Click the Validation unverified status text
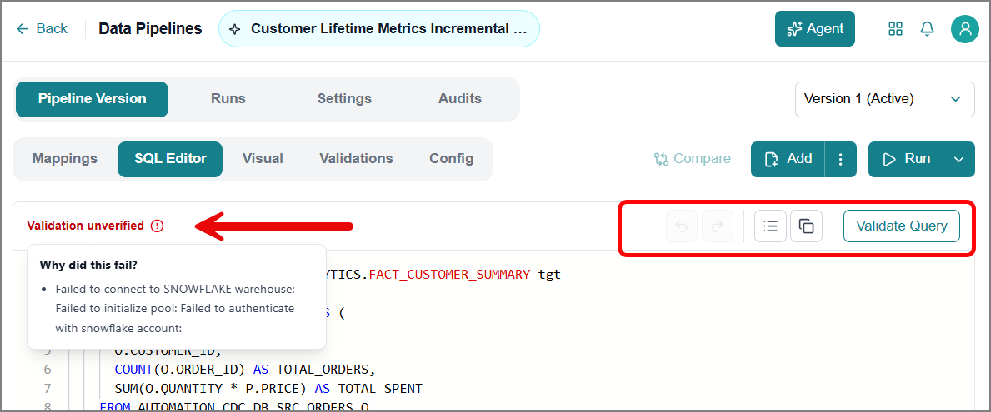The height and width of the screenshot is (412, 991). pyautogui.click(x=85, y=226)
